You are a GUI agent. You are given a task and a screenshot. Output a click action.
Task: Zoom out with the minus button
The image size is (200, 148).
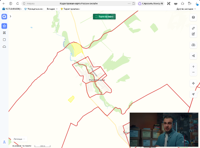click(193, 72)
